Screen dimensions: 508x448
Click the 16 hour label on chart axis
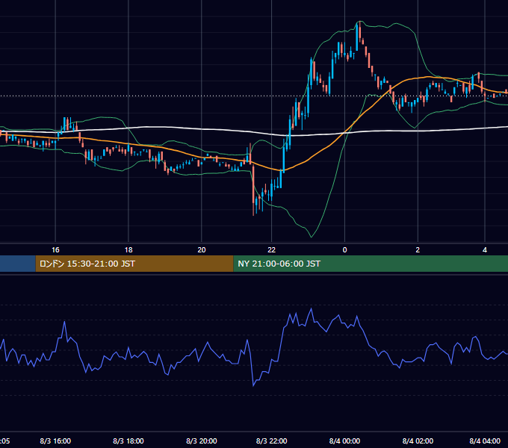55,249
